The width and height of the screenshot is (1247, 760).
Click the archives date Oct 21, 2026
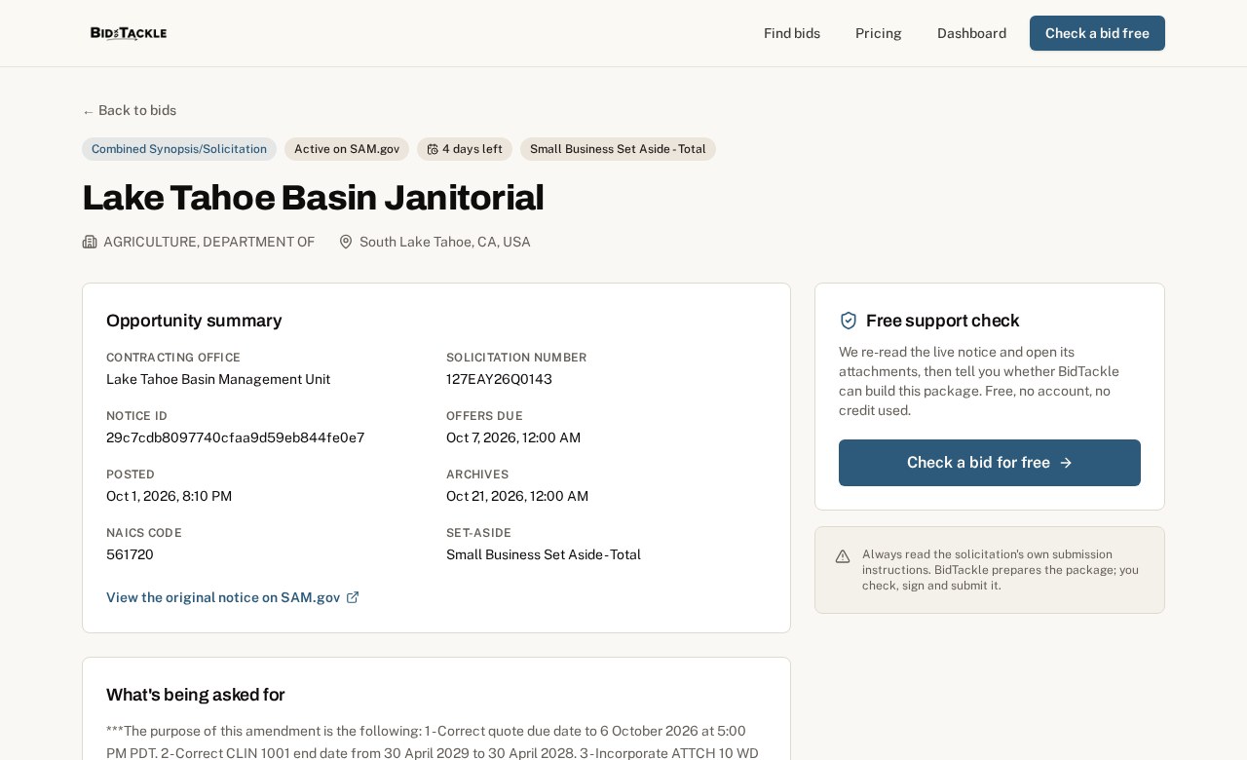tap(517, 496)
